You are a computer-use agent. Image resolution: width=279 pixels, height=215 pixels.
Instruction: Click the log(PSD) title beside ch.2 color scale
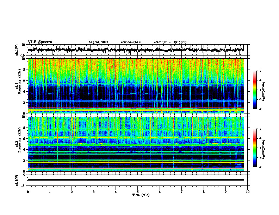pos(263,150)
